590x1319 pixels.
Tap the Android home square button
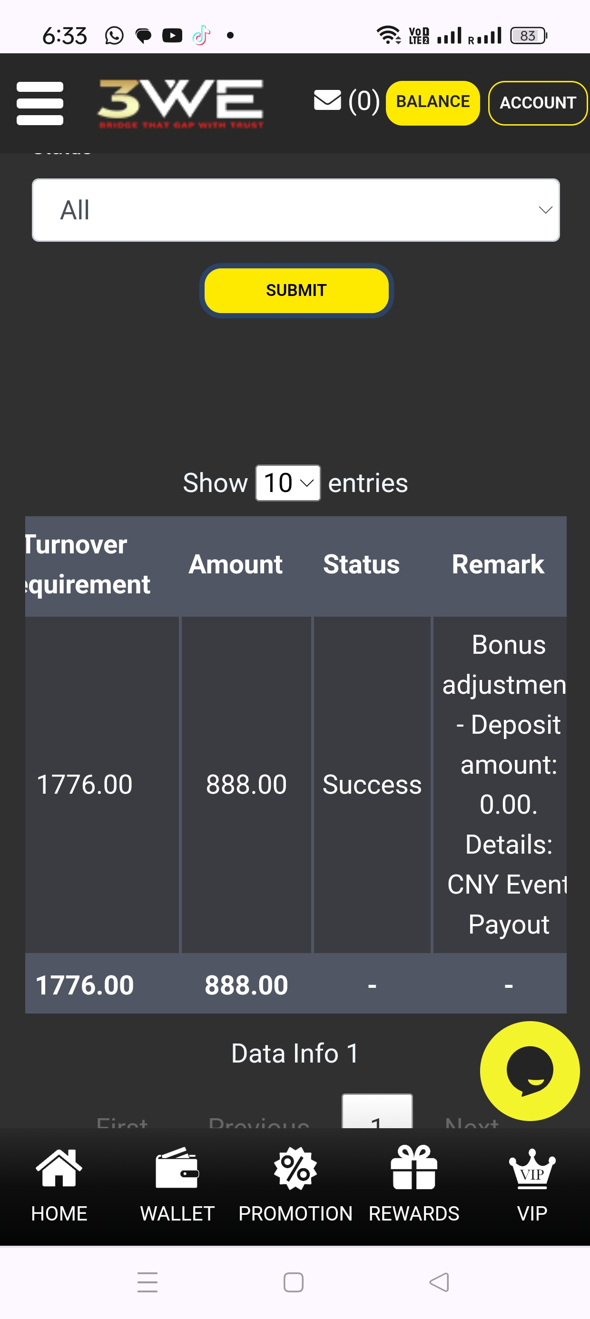[294, 1282]
